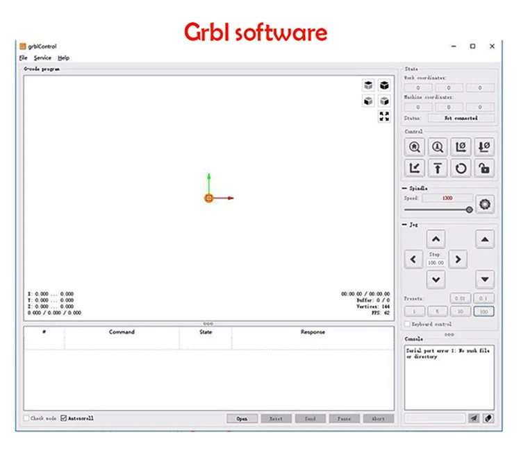Screen dimensions: 521x453
Task: Select the 10 jog preset
Action: (x=461, y=311)
